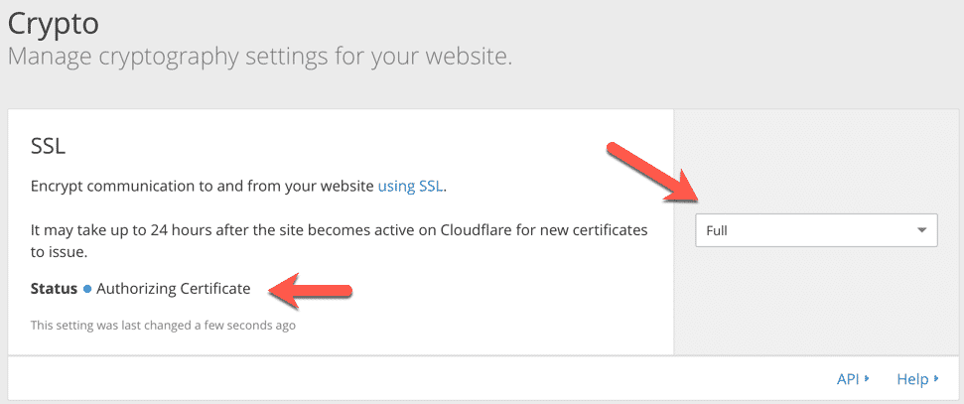Expand the small triangle next to API
Screen dimensions: 964x404
coord(867,379)
